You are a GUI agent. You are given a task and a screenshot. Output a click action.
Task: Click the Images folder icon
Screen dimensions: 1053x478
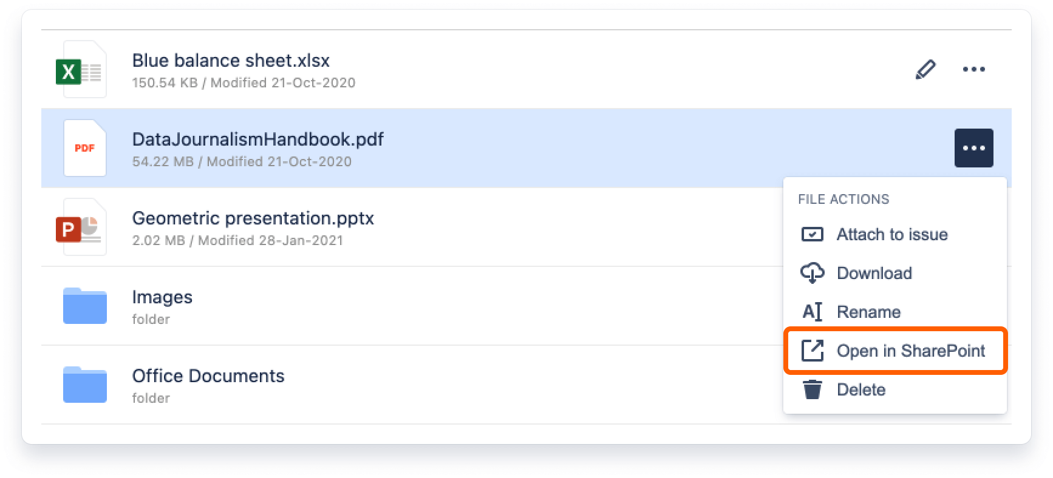85,306
